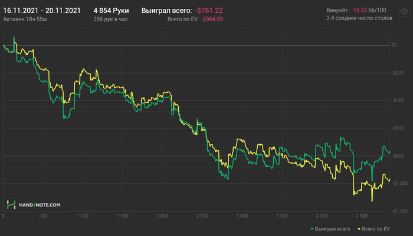This screenshot has height=236, width=413.
Task: Click the -$200 y-axis label
Action: coord(398,73)
